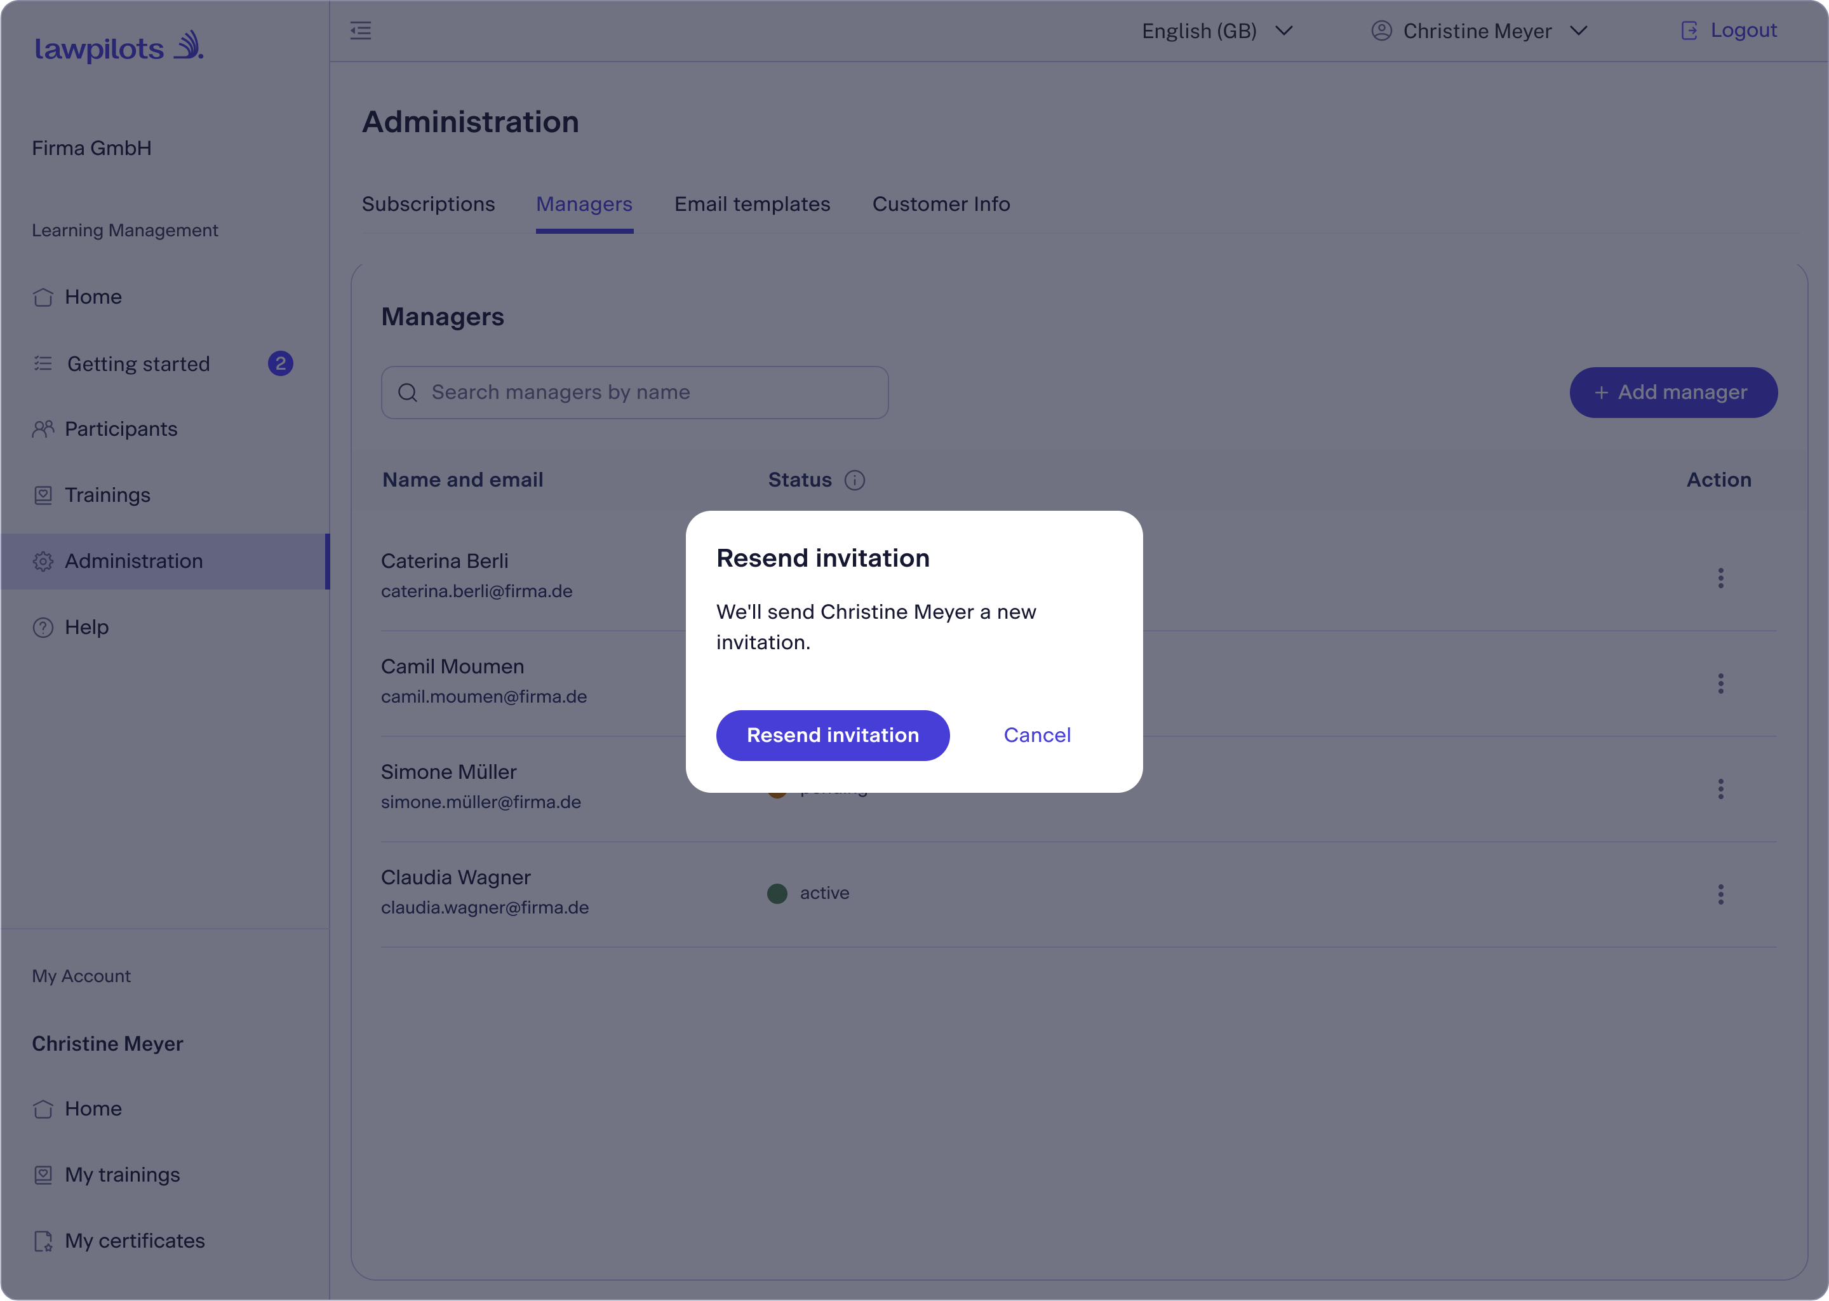Click the Status column header
1829x1301 pixels.
(x=800, y=480)
